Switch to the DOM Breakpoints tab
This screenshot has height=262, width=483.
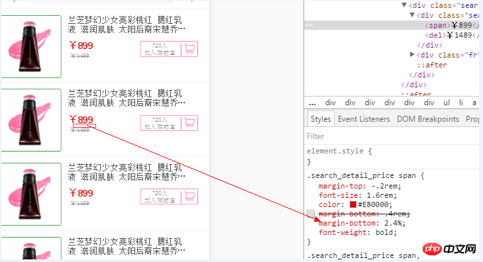(x=428, y=119)
